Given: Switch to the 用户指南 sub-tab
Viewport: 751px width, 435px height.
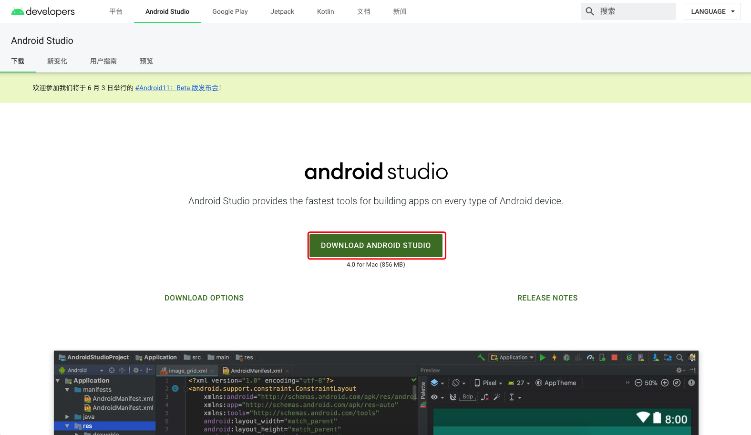Looking at the screenshot, I should point(103,61).
